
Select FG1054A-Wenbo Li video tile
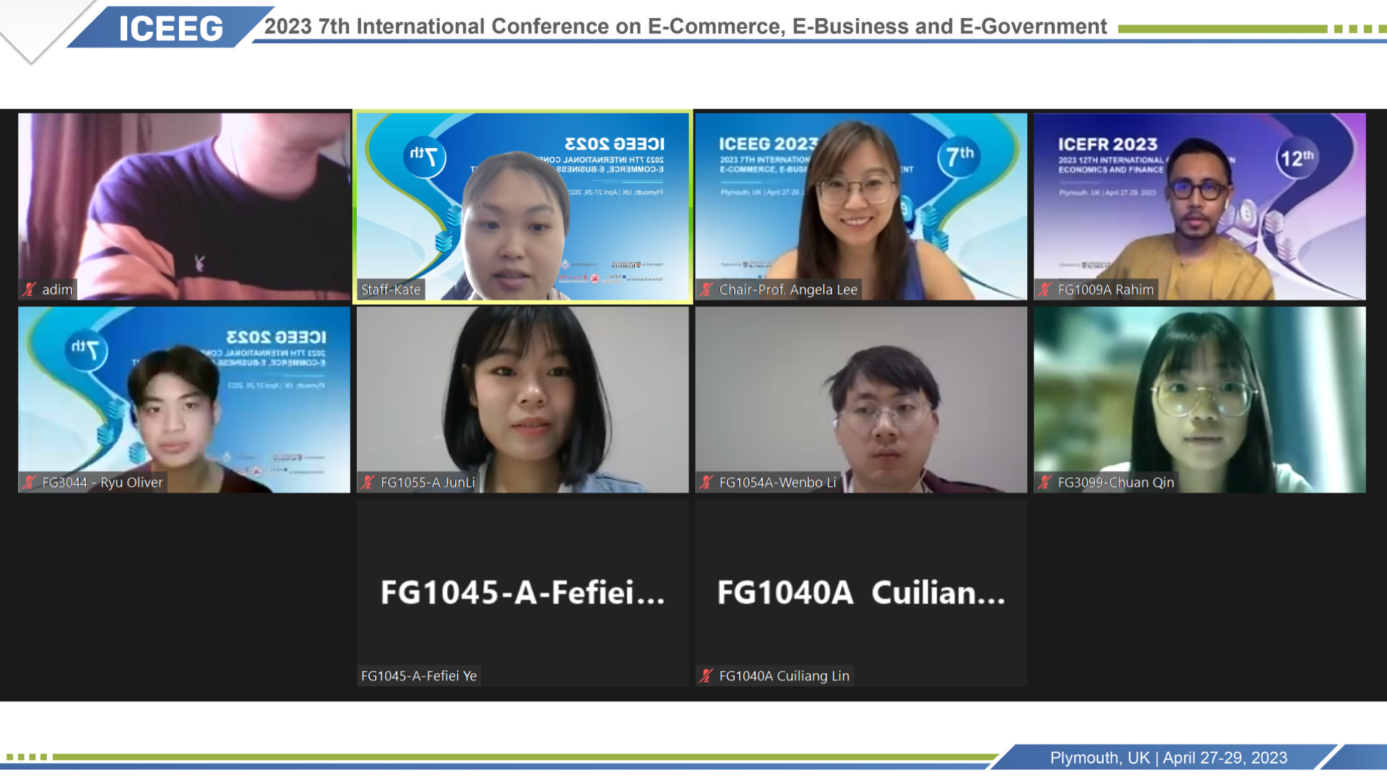click(860, 399)
